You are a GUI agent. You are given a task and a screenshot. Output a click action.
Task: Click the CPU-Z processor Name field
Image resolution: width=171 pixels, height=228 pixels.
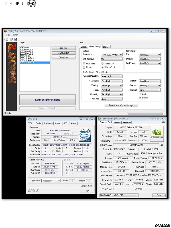60,131
